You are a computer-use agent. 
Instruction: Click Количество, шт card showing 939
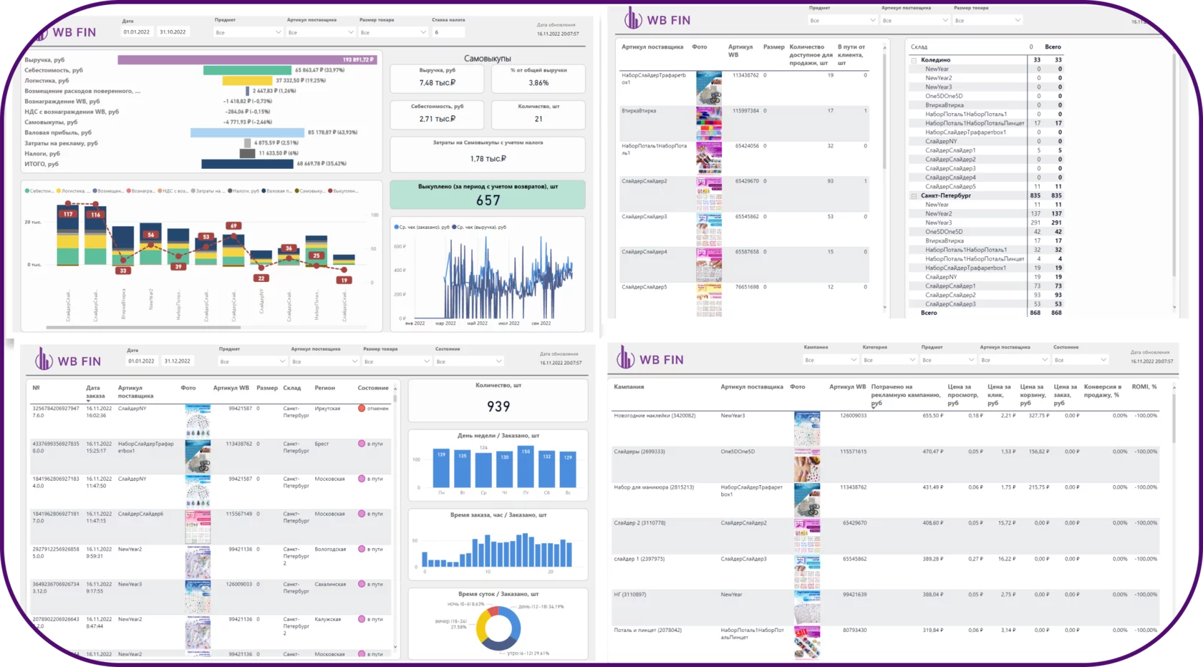(x=498, y=400)
